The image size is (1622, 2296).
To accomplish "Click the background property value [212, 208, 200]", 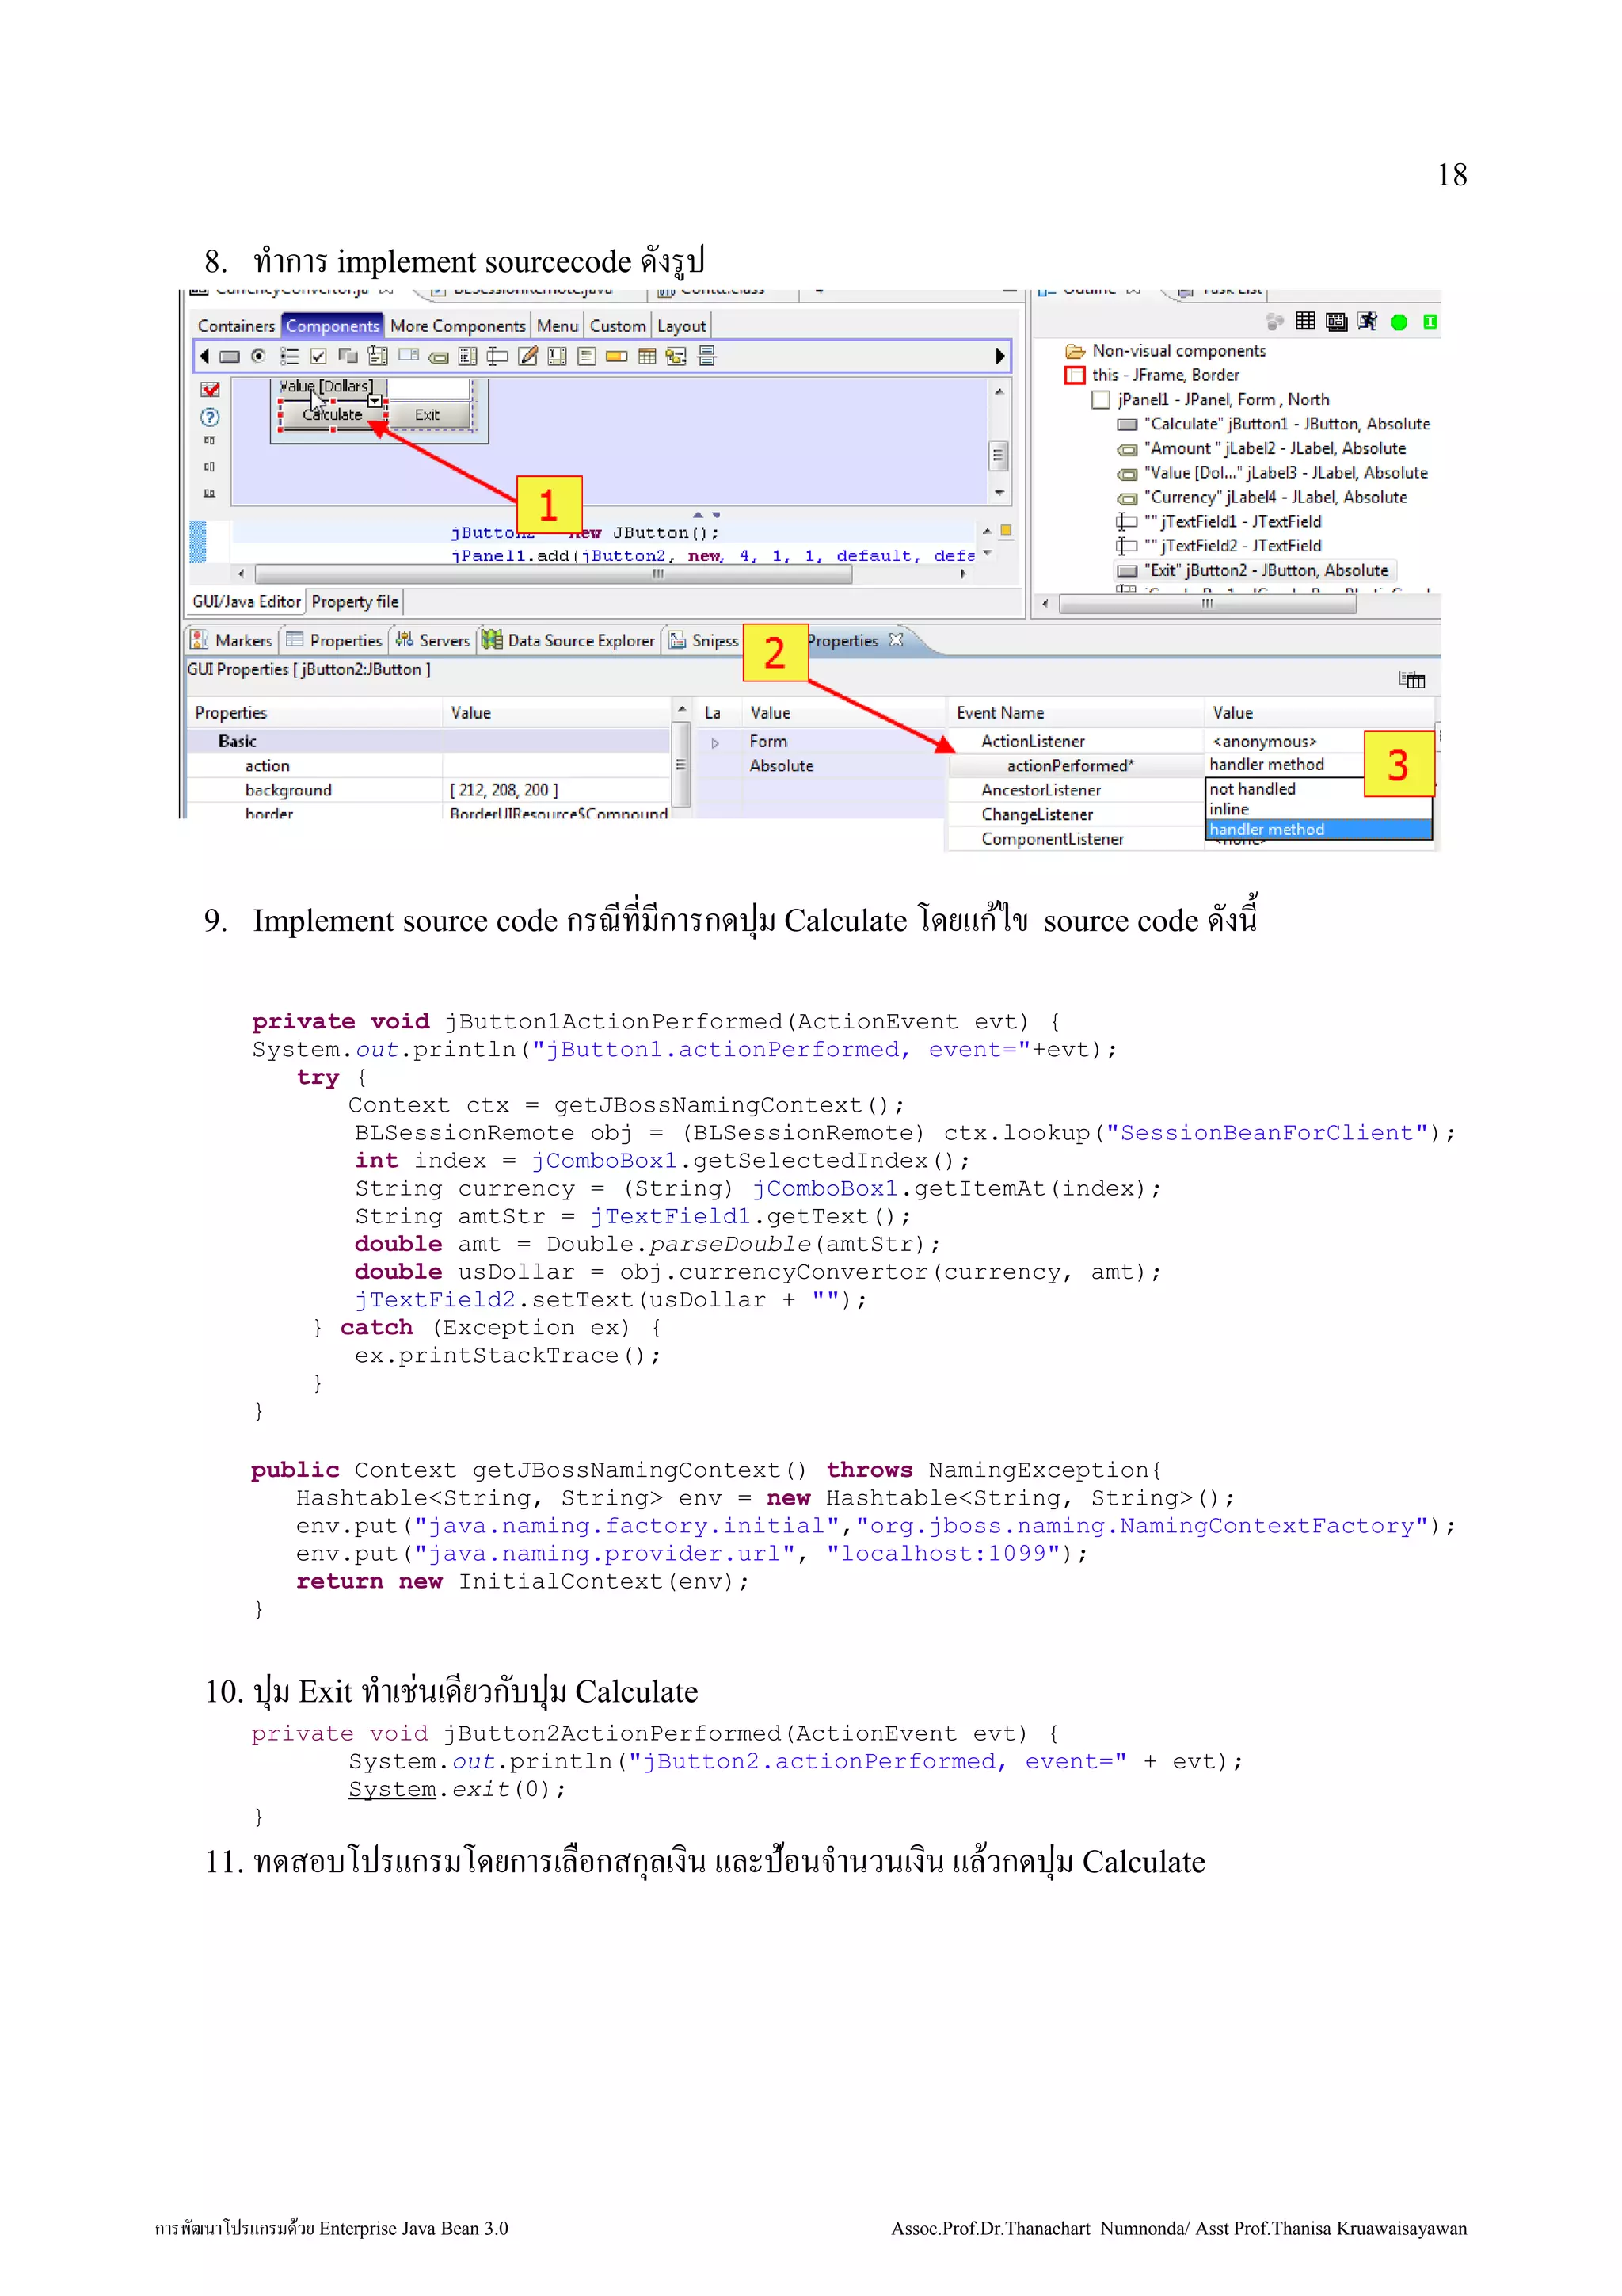I will [504, 790].
